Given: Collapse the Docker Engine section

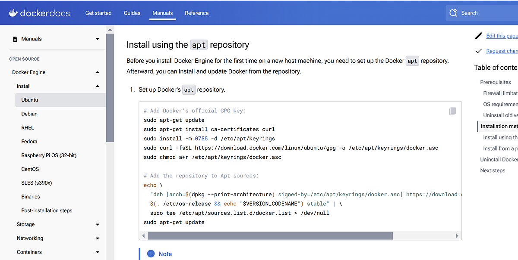Looking at the screenshot, I should click(x=98, y=72).
